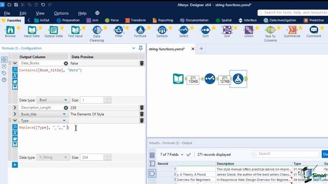Select the Text Input tool

click(75, 32)
